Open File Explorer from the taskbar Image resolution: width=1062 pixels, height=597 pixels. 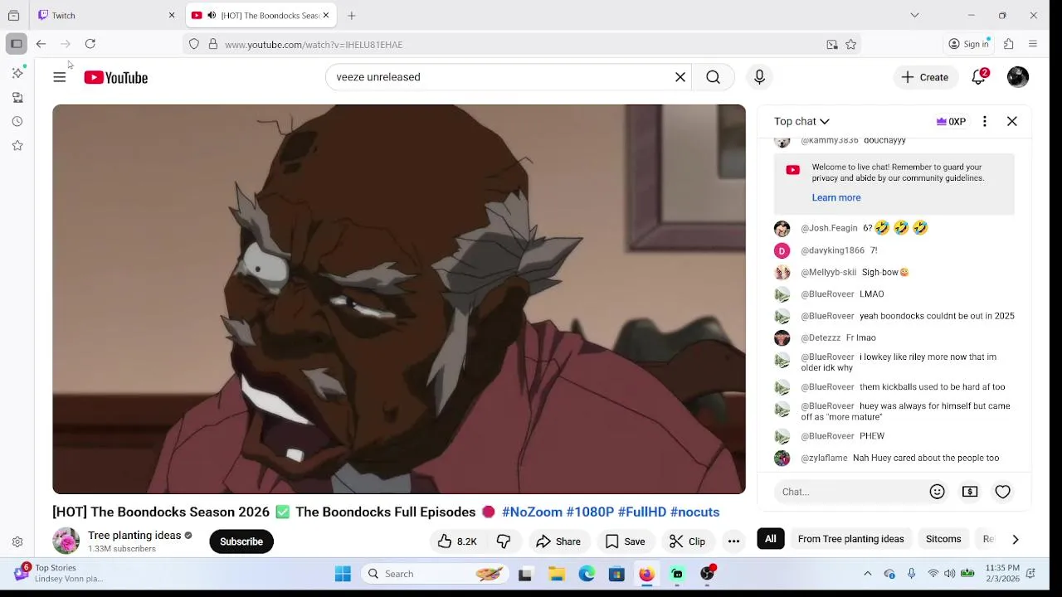click(x=557, y=574)
